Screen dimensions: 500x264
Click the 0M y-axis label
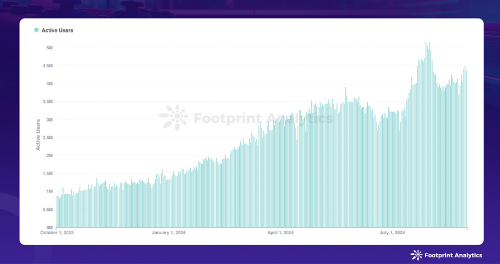[x=49, y=228]
